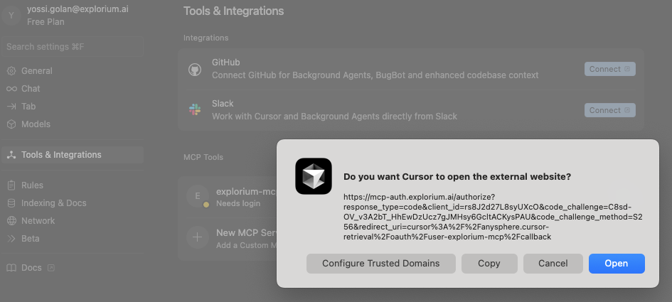672x302 pixels.
Task: Click the Tools & Integrations sidebar icon
Action: 11,155
